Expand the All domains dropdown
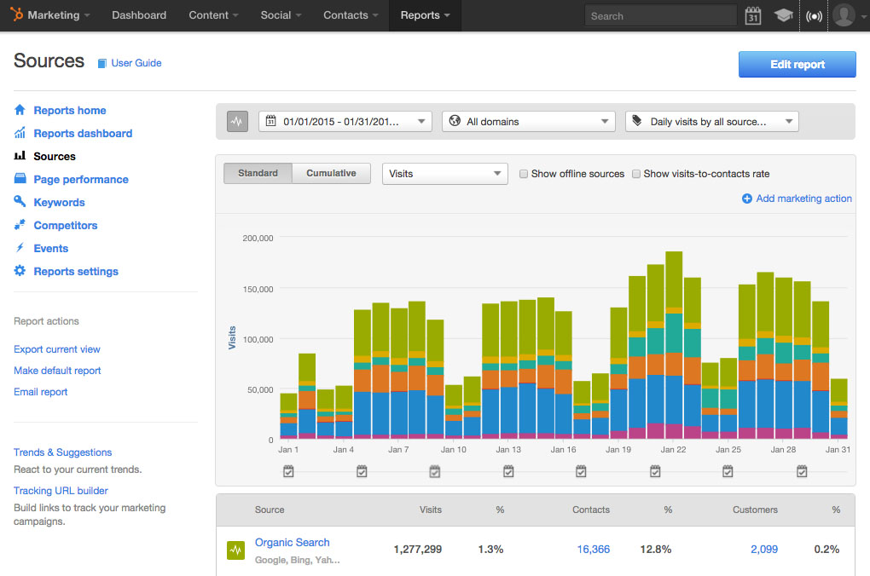The image size is (870, 576). [528, 122]
